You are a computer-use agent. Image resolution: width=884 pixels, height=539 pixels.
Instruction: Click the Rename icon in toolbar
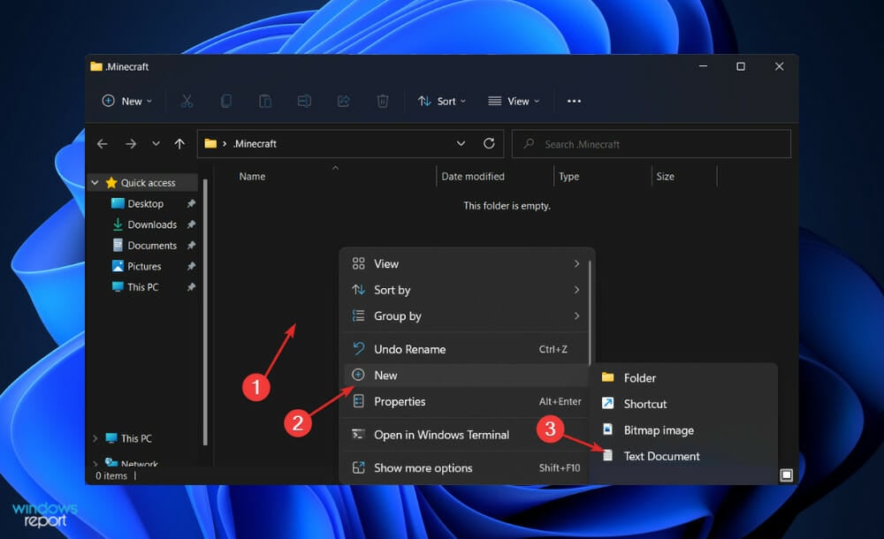(x=304, y=102)
